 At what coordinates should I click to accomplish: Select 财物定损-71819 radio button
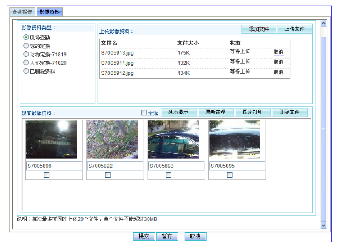point(26,54)
